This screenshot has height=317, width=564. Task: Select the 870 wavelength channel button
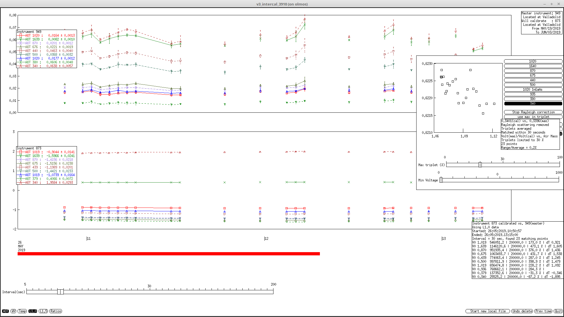533,71
